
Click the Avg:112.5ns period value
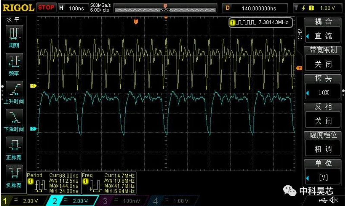pyautogui.click(x=64, y=181)
